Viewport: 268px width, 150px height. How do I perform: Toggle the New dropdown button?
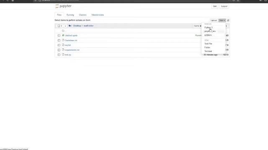click(x=222, y=20)
